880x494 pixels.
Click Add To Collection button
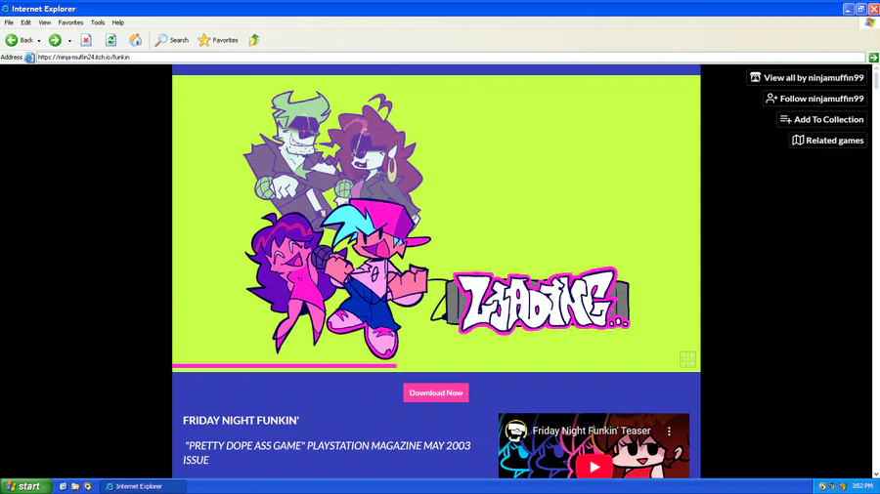821,119
